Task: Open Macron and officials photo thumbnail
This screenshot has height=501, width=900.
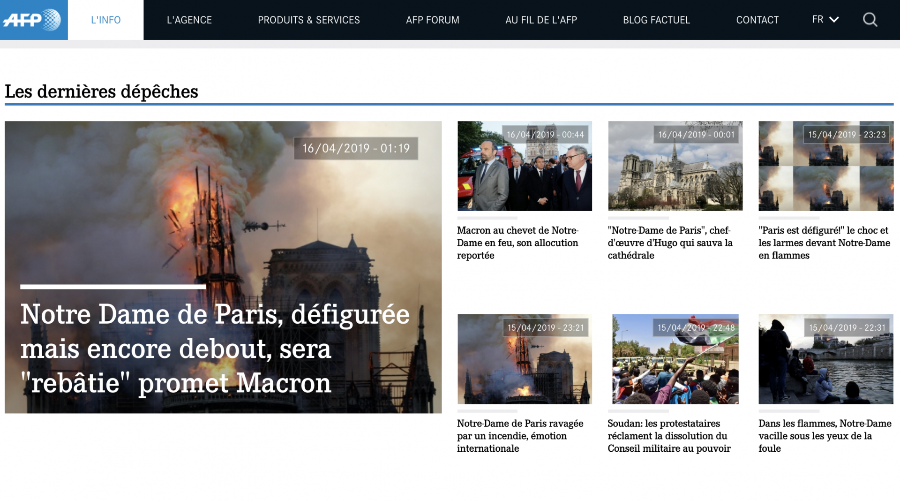Action: coord(525,166)
